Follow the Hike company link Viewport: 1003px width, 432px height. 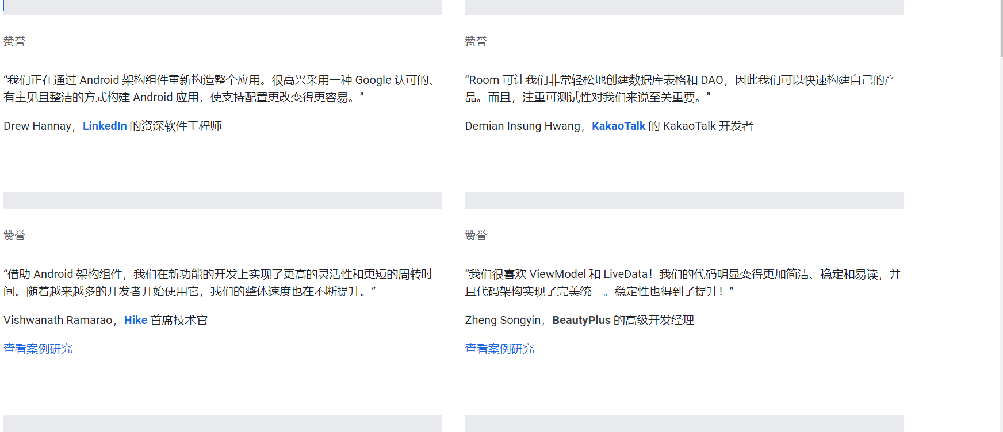pos(136,320)
